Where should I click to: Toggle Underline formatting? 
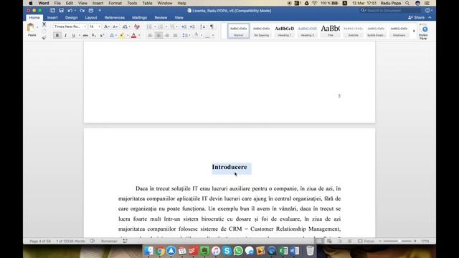coord(74,35)
